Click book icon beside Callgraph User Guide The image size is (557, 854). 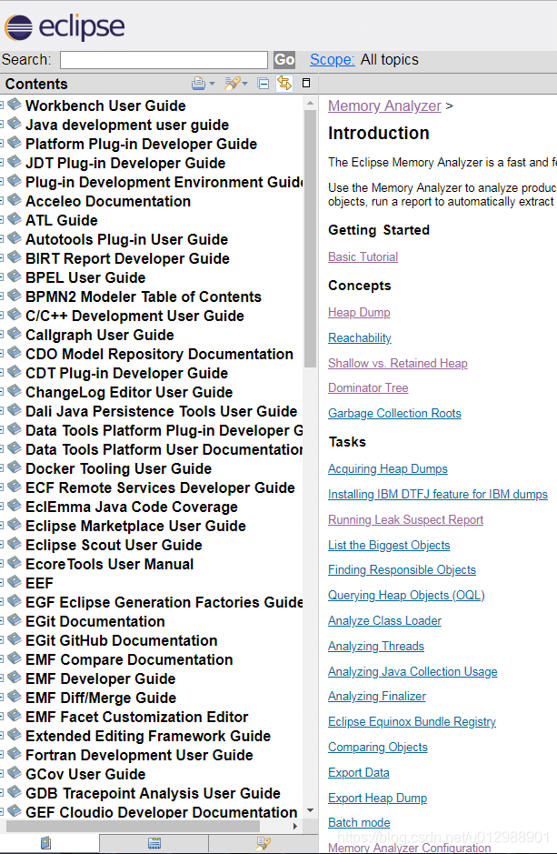coord(15,333)
